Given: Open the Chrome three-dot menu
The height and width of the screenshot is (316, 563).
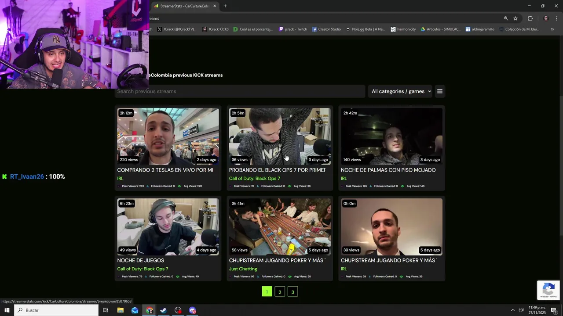Looking at the screenshot, I should pyautogui.click(x=556, y=18).
